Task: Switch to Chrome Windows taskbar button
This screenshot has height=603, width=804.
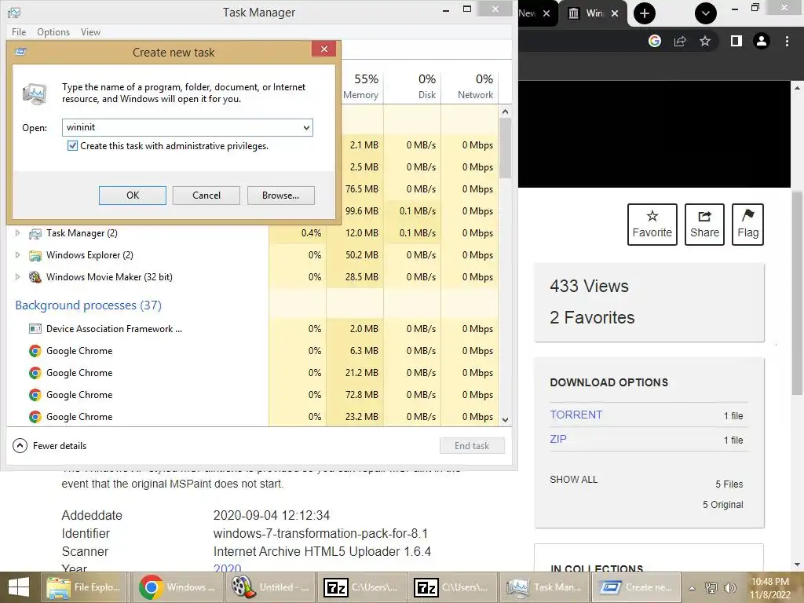Action: pyautogui.click(x=177, y=587)
